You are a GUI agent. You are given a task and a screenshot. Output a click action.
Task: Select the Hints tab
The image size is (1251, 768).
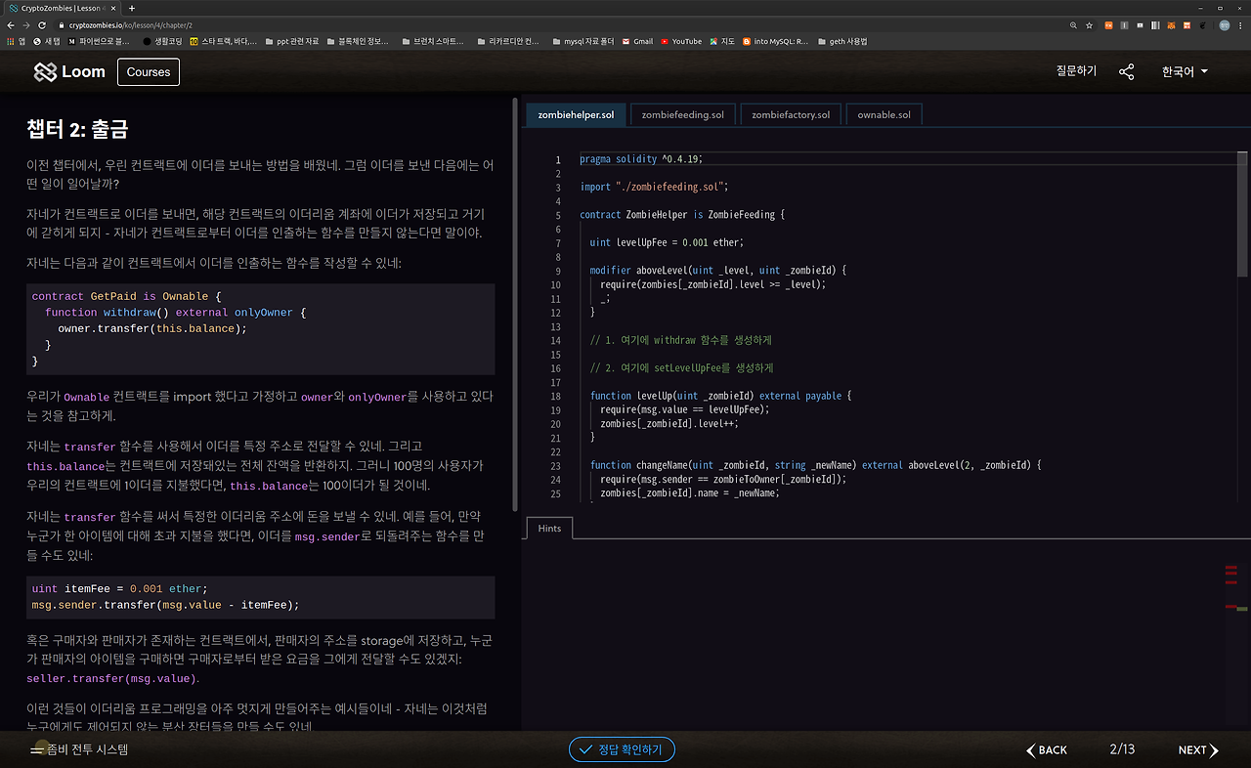click(x=549, y=528)
